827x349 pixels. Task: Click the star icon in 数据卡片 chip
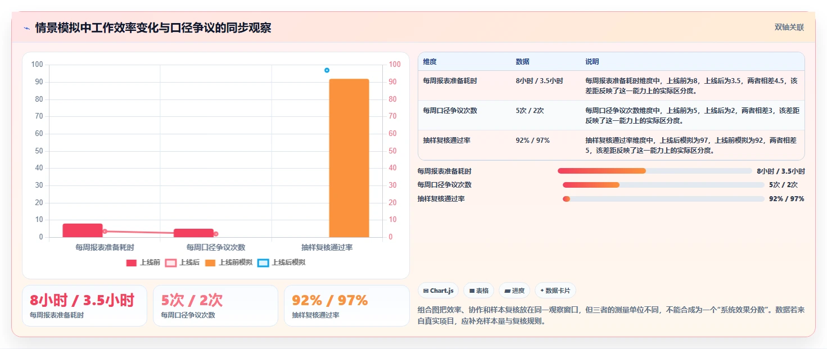tap(542, 291)
